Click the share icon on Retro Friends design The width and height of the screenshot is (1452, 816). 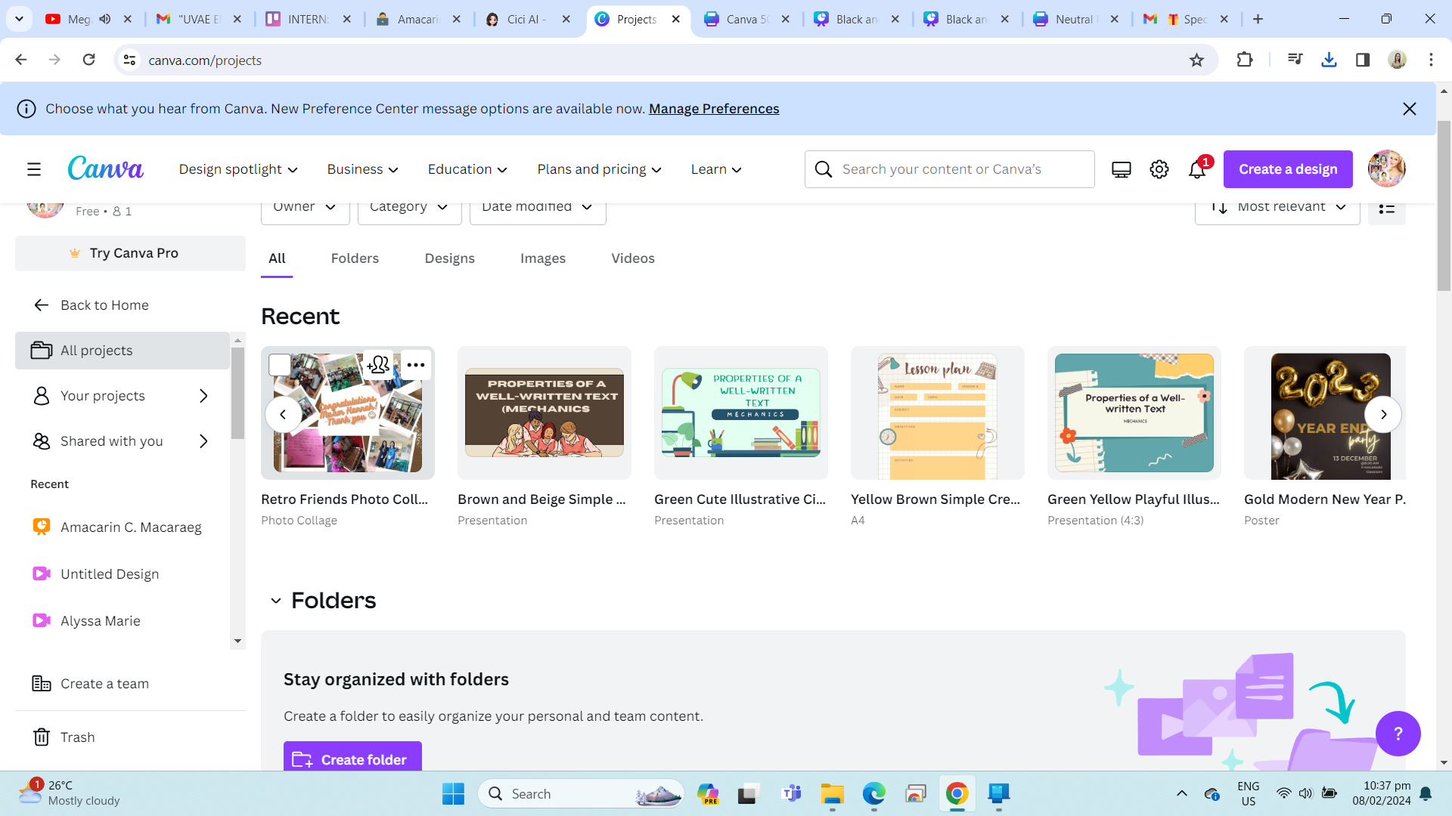coord(378,365)
